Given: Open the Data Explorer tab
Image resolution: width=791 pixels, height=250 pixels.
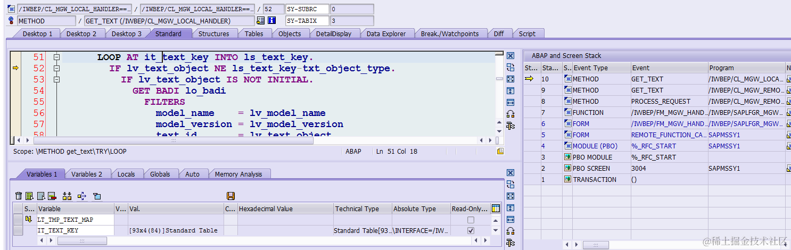Looking at the screenshot, I should pyautogui.click(x=386, y=34).
